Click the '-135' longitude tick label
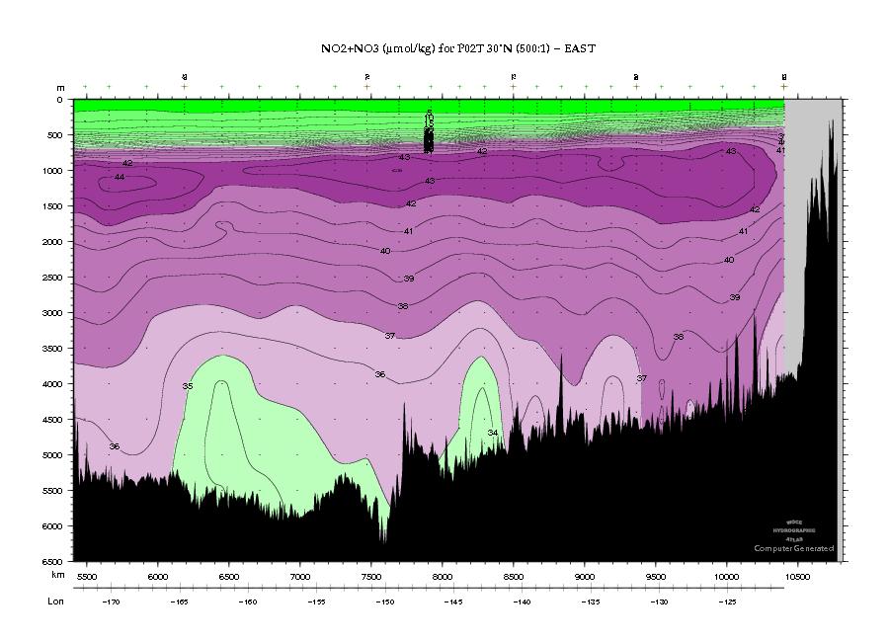 click(x=591, y=602)
